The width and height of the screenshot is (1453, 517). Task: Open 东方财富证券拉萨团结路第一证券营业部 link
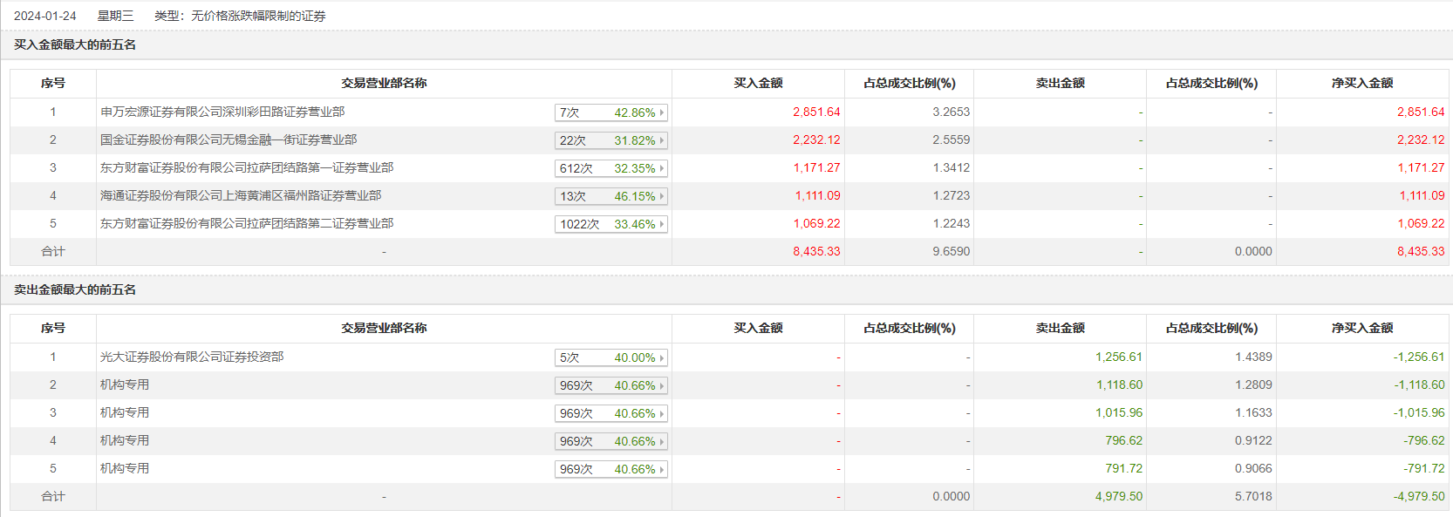pos(247,167)
